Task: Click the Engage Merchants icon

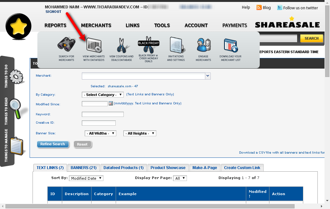Action: click(203, 46)
